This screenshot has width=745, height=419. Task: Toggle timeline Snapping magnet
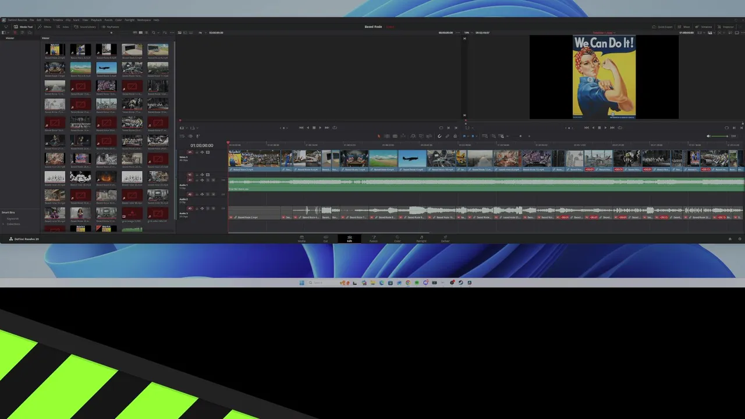tap(439, 136)
